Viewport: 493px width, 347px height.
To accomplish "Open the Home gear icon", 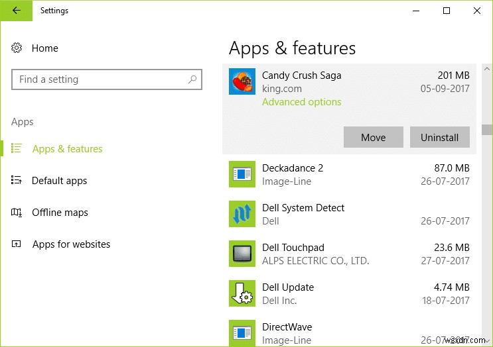I will tap(17, 48).
